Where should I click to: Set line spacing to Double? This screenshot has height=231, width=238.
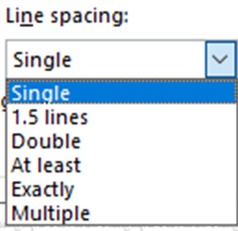pyautogui.click(x=121, y=141)
